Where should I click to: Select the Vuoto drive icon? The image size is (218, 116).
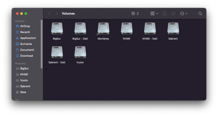(x=80, y=52)
